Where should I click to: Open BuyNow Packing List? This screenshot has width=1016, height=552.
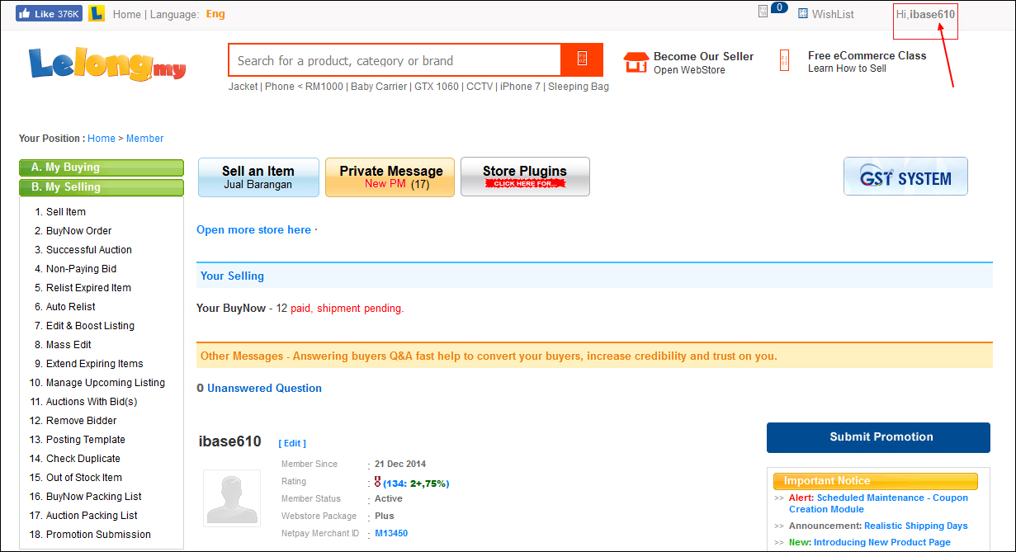point(94,497)
